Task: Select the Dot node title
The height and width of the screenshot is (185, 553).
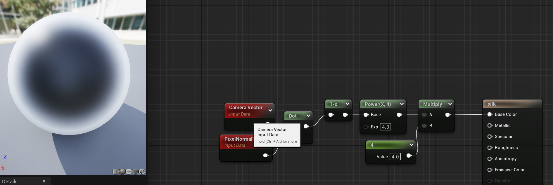Action: (x=293, y=116)
